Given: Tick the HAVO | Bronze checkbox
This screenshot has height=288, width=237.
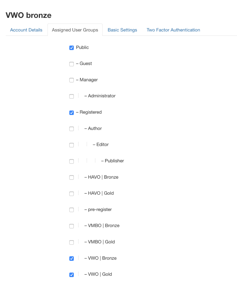Looking at the screenshot, I should tap(71, 178).
